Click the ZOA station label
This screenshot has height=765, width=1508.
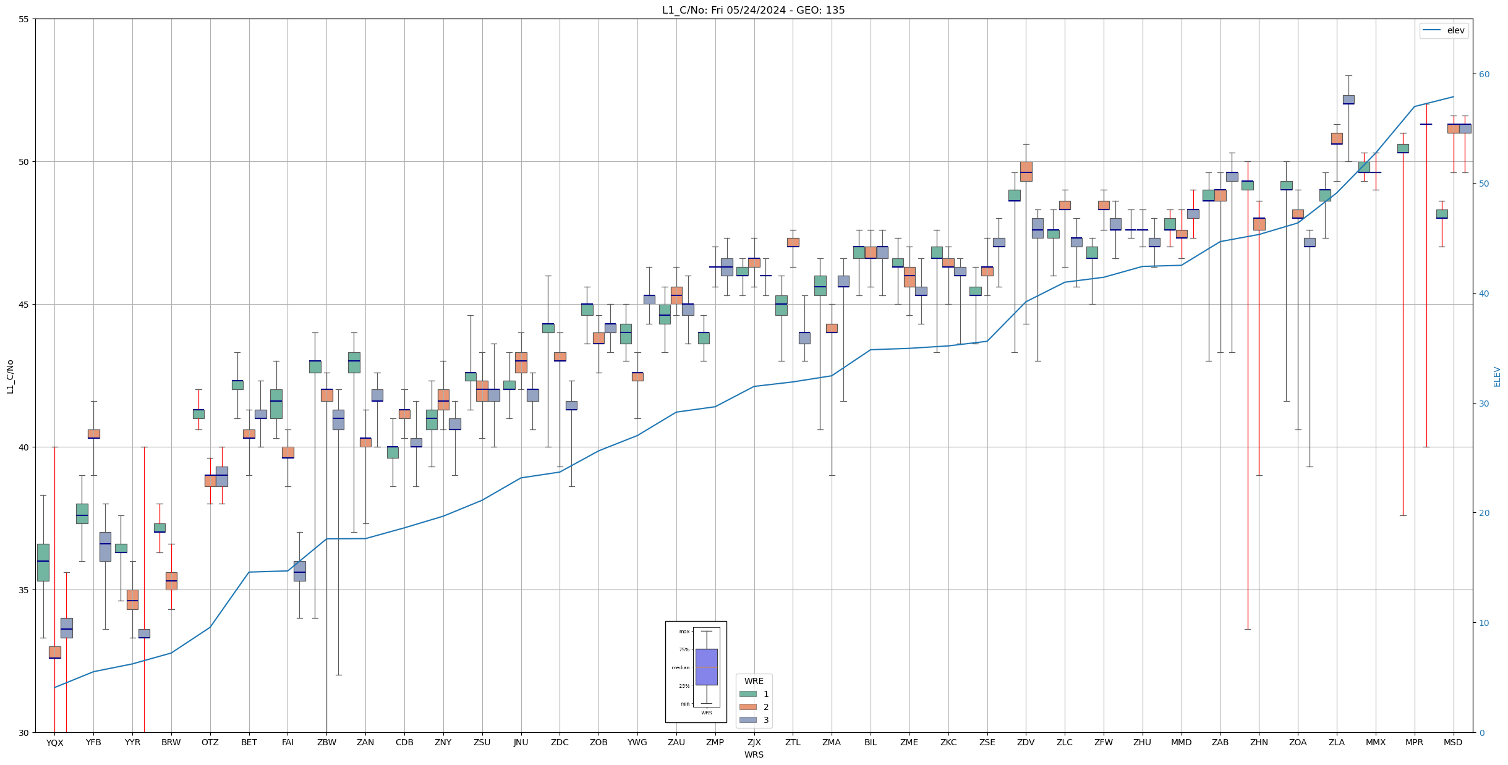click(1298, 742)
